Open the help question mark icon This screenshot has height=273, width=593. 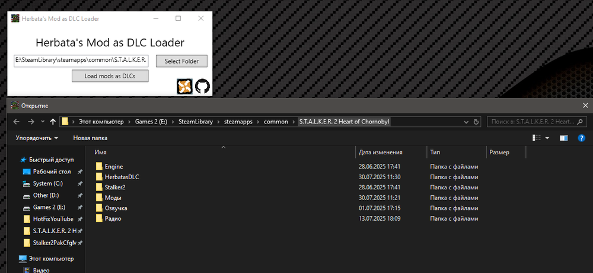point(582,138)
